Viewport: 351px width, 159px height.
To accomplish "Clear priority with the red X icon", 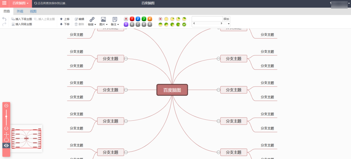I will pos(126,19).
